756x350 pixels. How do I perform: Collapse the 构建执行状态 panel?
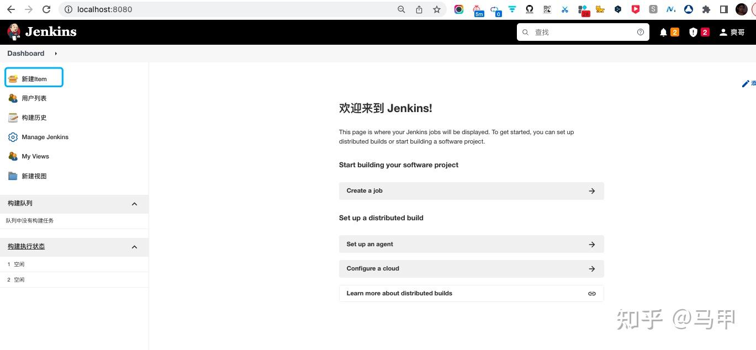coord(134,247)
